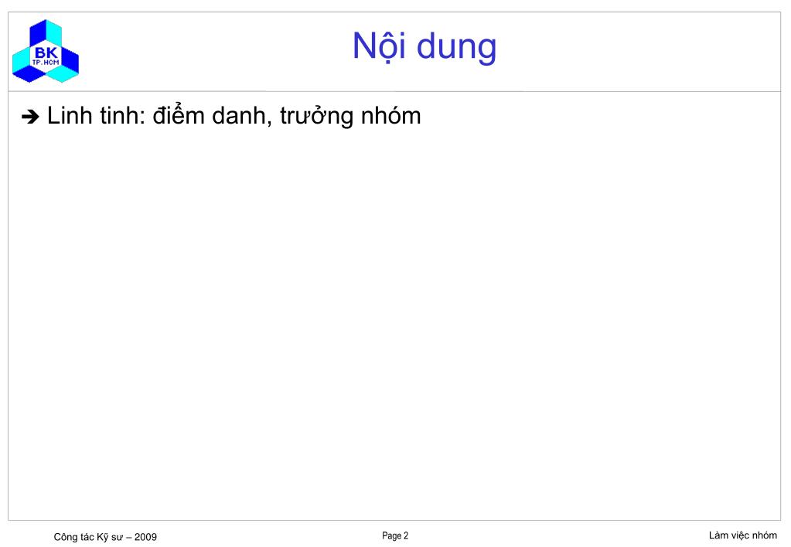Click the 'Page 2' footer label
This screenshot has width=791, height=547.
point(395,536)
